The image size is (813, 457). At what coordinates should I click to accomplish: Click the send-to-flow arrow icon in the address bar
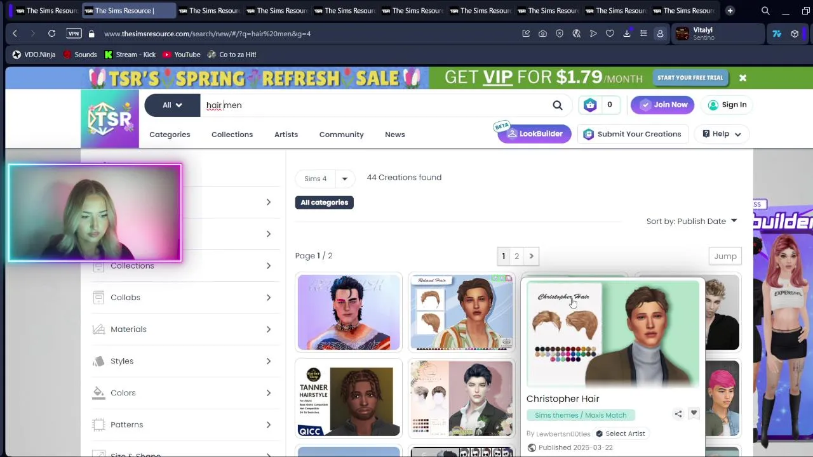tap(593, 34)
